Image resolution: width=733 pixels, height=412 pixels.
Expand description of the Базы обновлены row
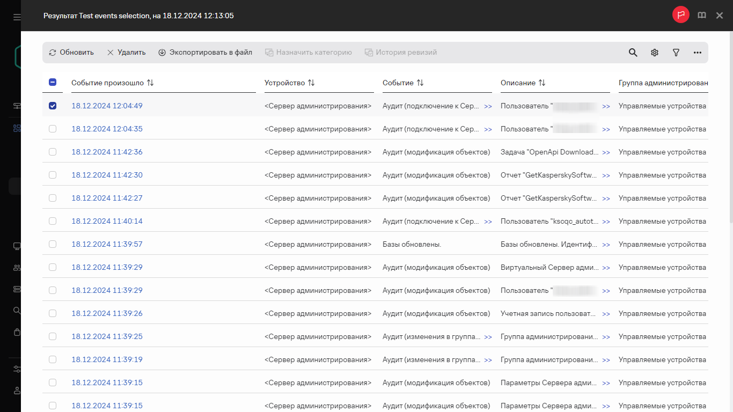pyautogui.click(x=606, y=245)
